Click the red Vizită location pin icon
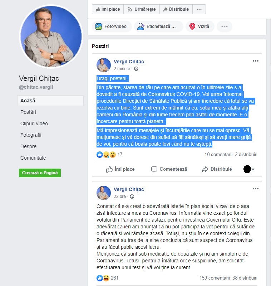Image resolution: width=271 pixels, height=286 pixels. coord(192,26)
